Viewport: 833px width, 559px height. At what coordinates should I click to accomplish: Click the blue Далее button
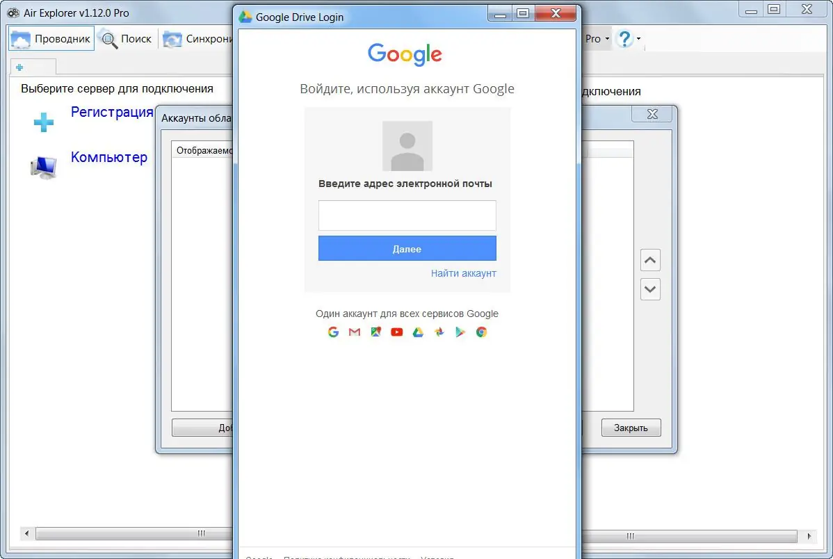407,249
